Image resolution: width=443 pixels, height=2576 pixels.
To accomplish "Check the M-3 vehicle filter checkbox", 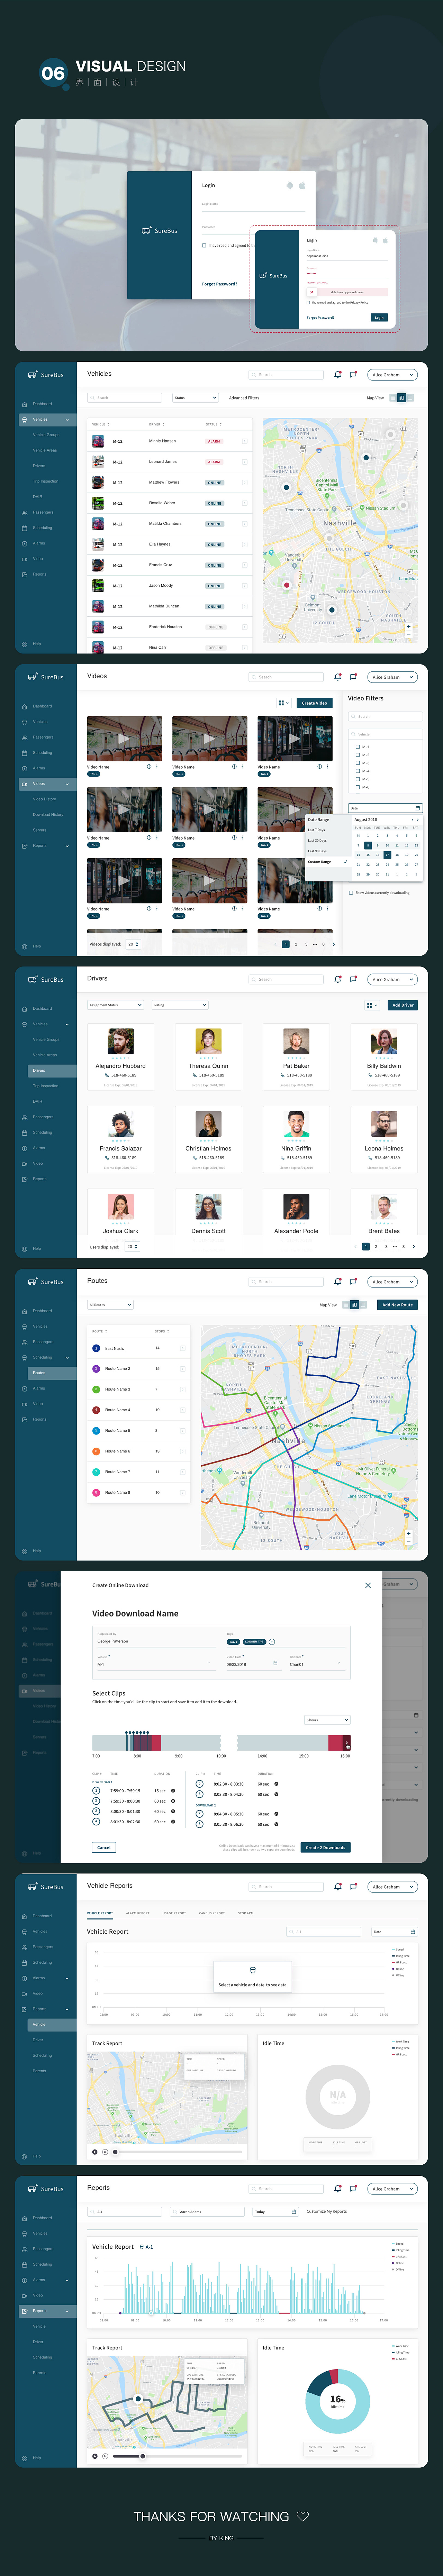I will 357,763.
